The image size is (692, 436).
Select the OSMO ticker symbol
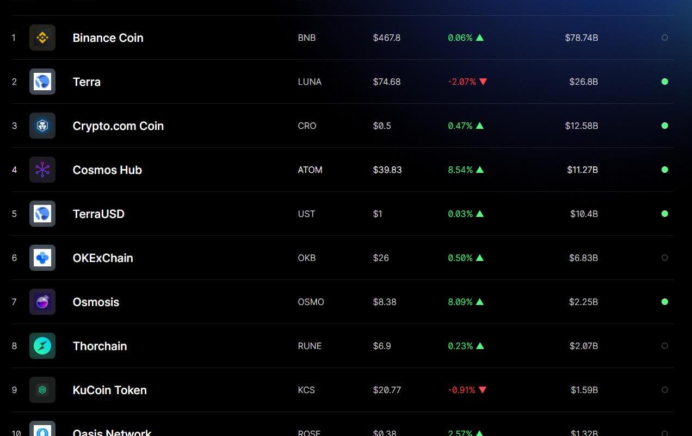tap(311, 302)
